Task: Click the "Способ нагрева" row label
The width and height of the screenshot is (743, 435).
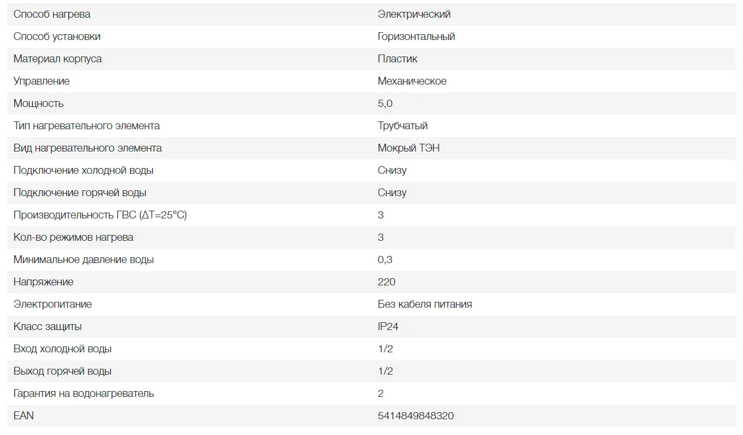Action: [52, 14]
